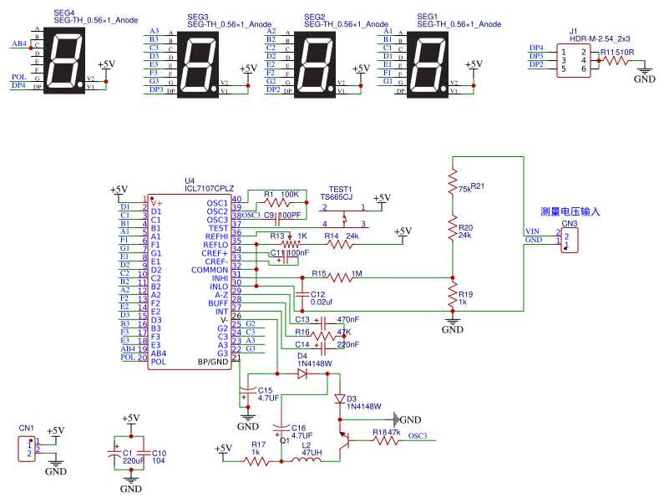Select resistor R19 1k symbol
The width and height of the screenshot is (664, 503).
coord(453,294)
